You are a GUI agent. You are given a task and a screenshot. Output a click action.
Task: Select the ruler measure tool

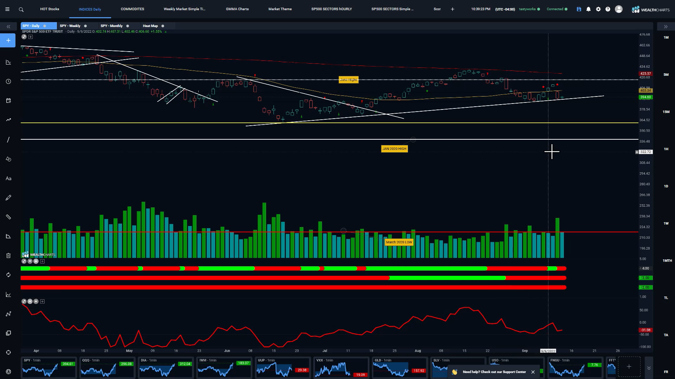[x=8, y=217]
